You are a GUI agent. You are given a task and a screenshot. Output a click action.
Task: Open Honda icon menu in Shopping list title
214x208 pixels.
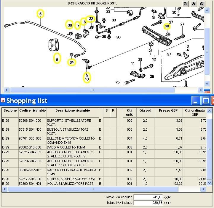coord(3,100)
